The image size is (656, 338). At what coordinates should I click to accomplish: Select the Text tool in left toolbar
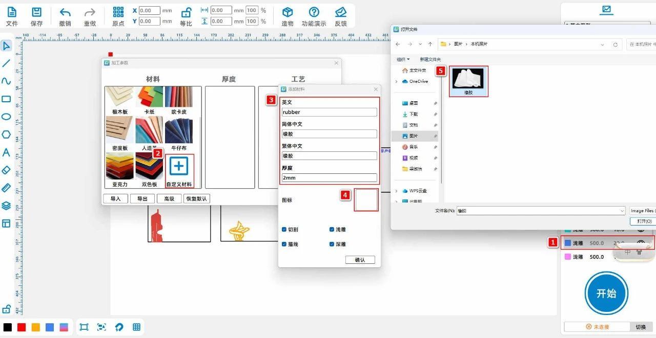point(6,152)
